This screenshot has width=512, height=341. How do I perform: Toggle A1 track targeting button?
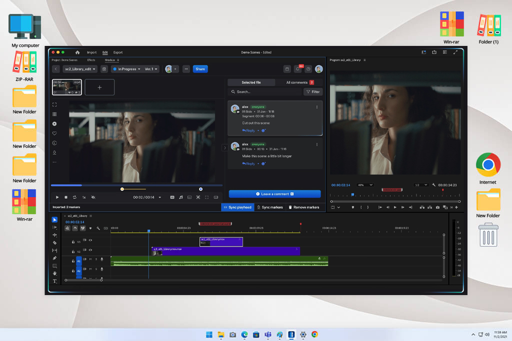tap(78, 261)
